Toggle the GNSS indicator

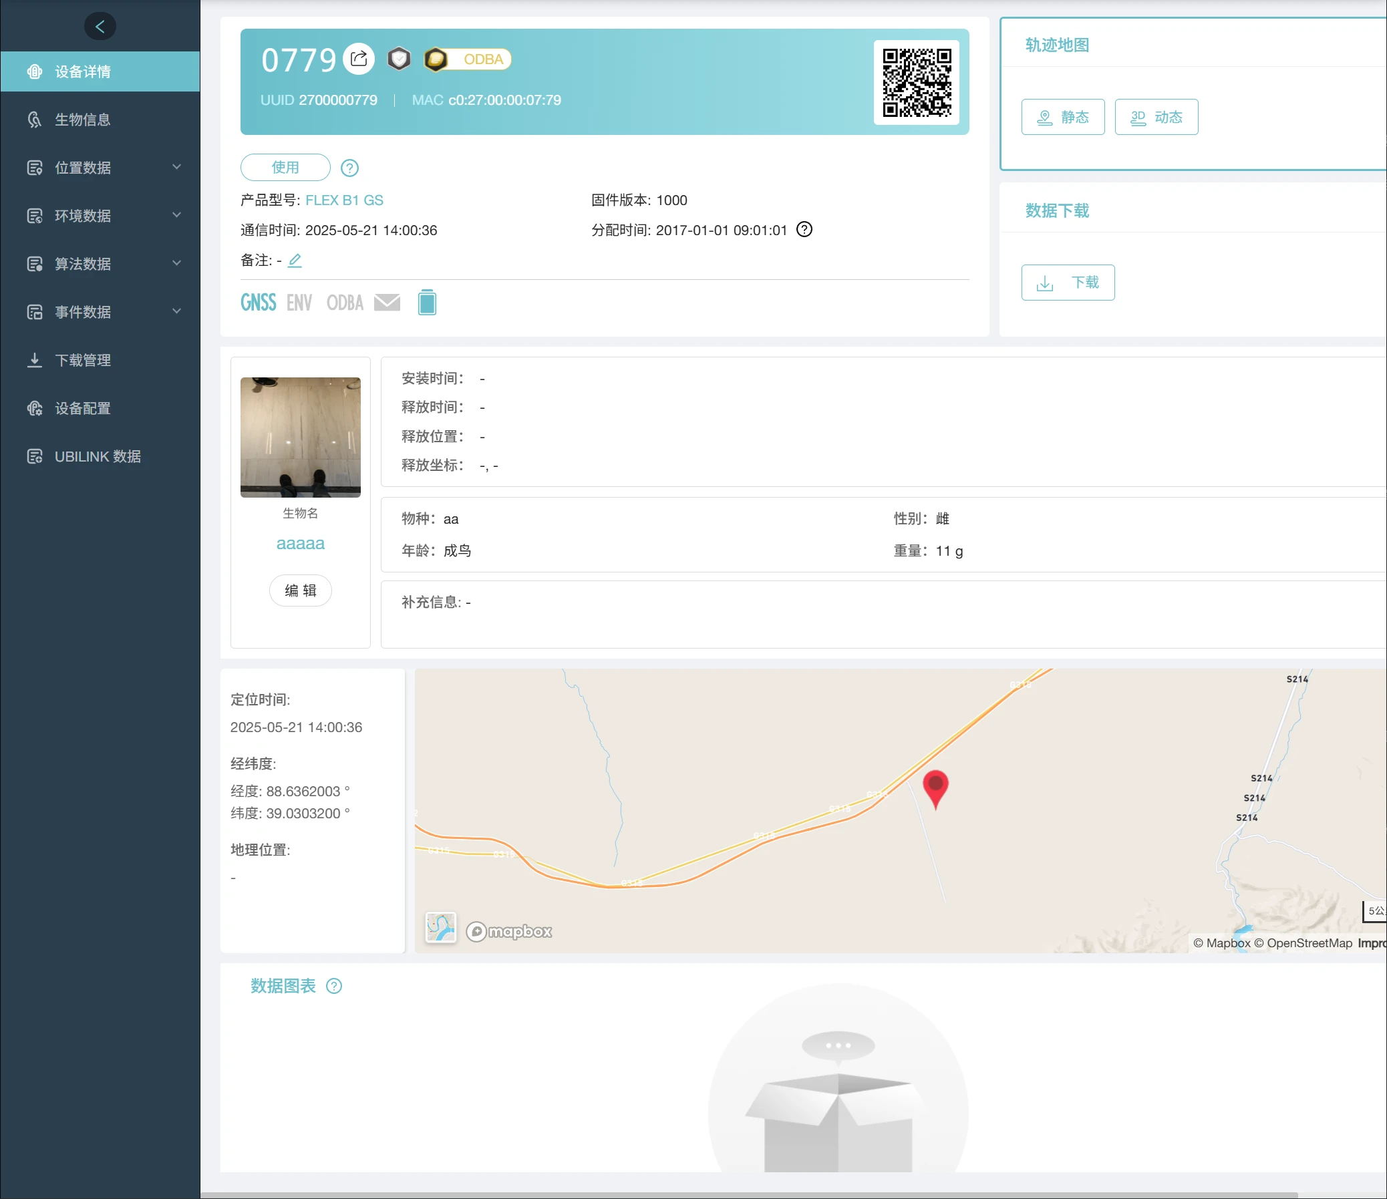[x=259, y=303]
